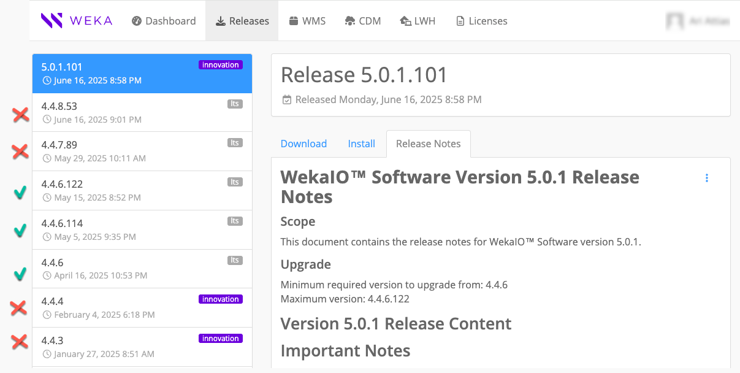The image size is (740, 373).
Task: Navigate to the LWH page
Action: point(418,21)
